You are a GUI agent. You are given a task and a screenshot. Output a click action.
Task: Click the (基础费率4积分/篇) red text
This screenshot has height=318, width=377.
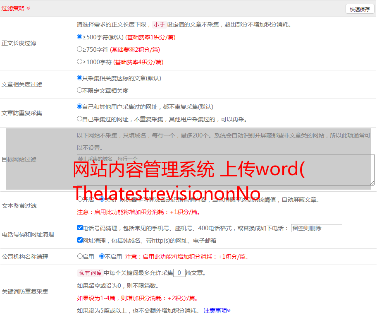pos(138,62)
